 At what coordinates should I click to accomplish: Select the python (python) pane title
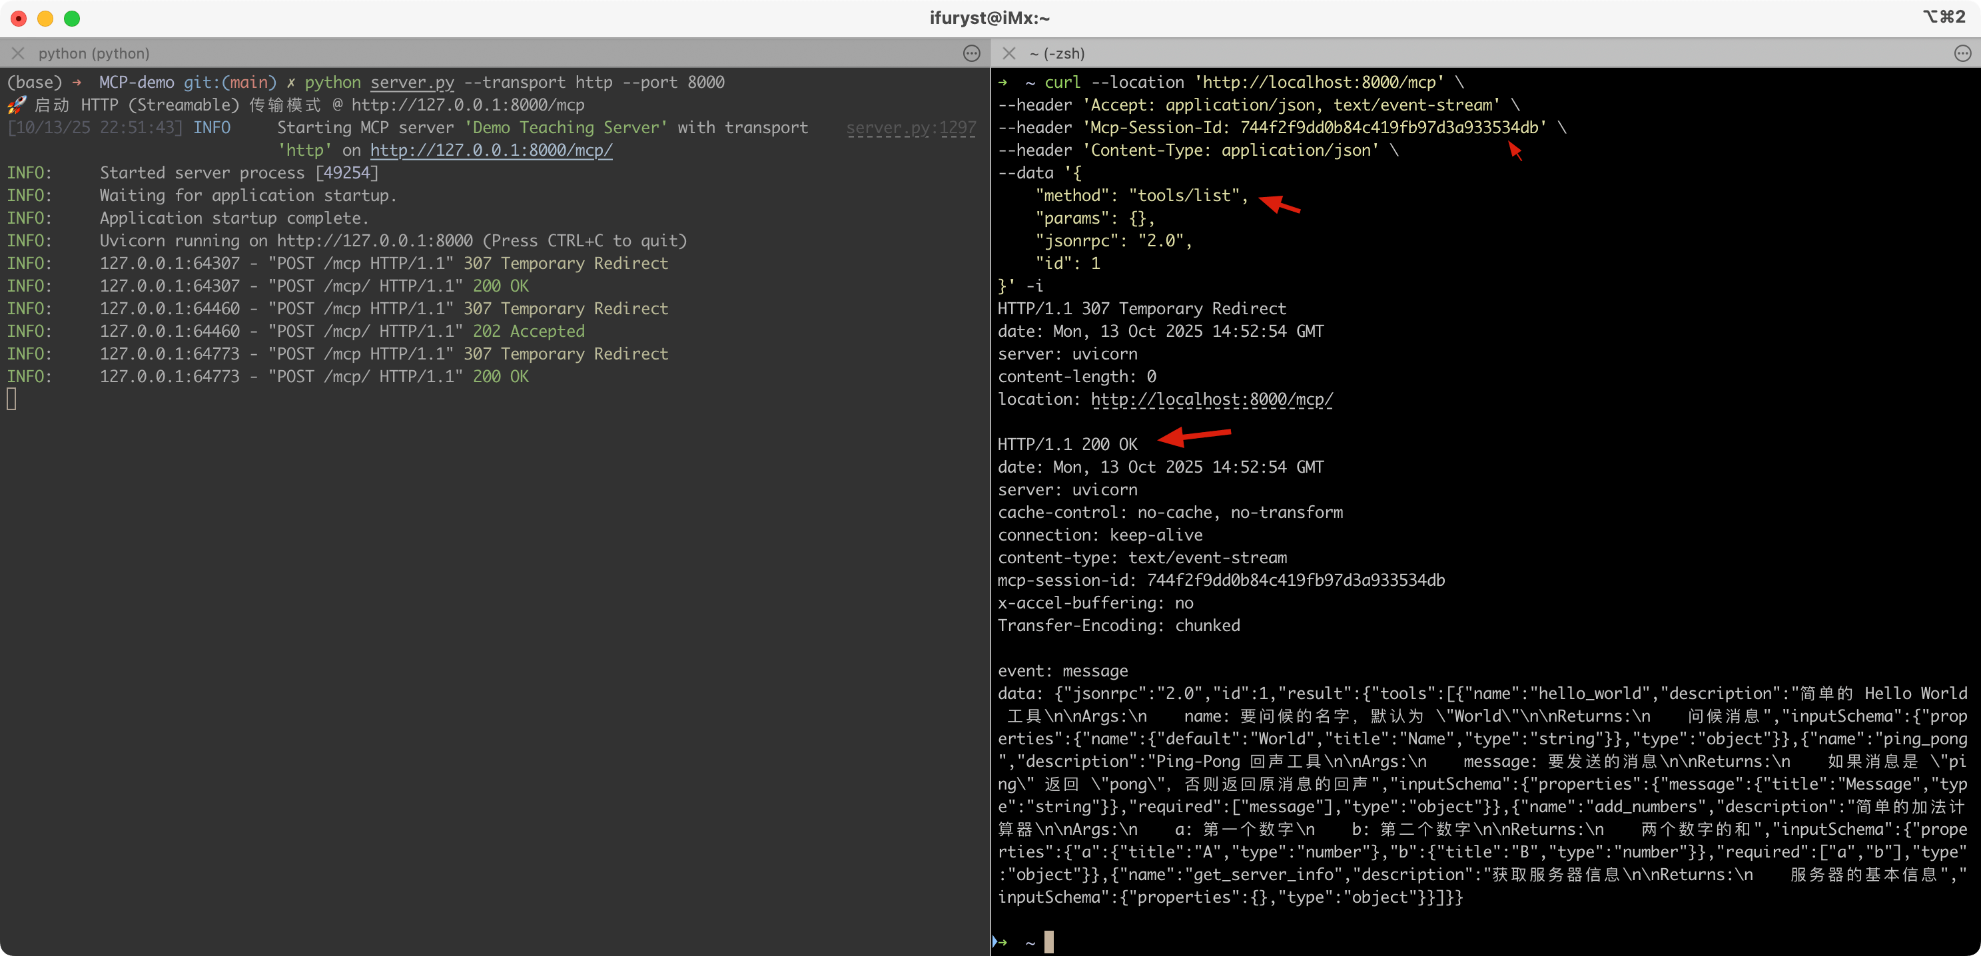pyautogui.click(x=94, y=53)
